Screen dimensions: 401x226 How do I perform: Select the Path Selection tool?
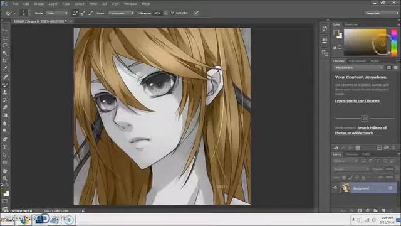(4, 155)
